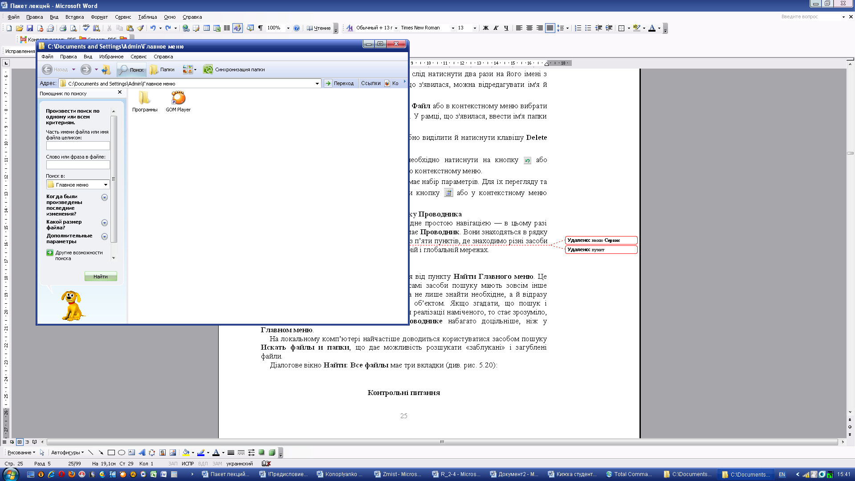Viewport: 855px width, 481px height.
Task: Toggle ЗАМ overtype mode in status bar
Action: point(217,464)
